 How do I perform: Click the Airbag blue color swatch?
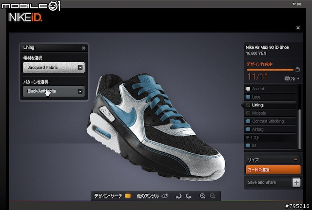[248, 129]
